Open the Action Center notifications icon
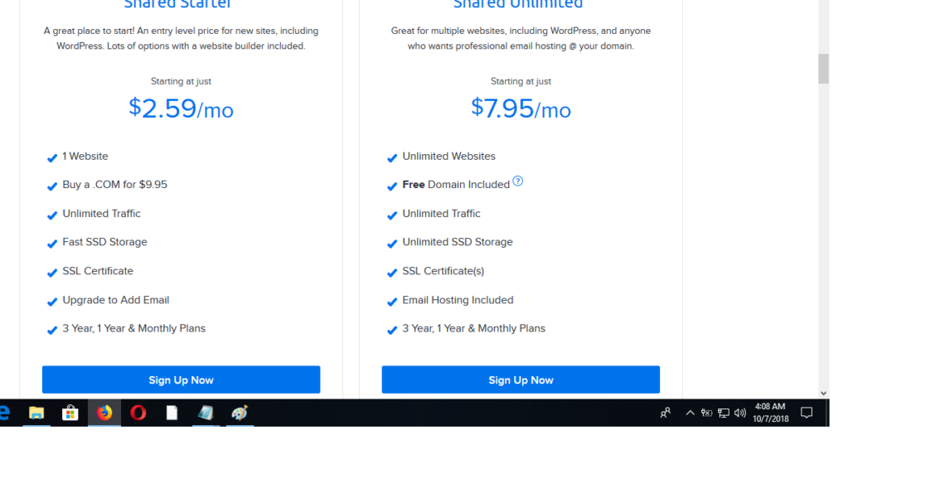 pyautogui.click(x=807, y=413)
